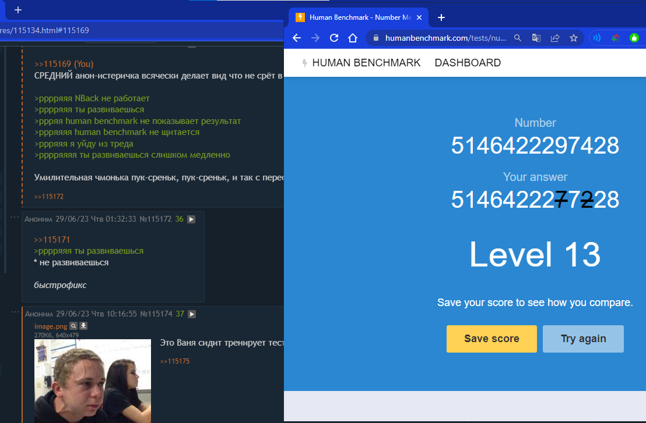
Task: Reload the Human Benchmark page
Action: tap(334, 38)
